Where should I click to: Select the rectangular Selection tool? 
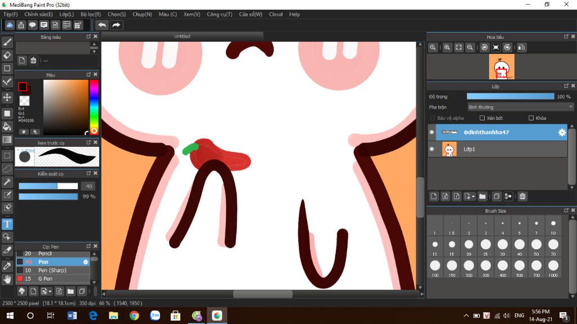[7, 156]
